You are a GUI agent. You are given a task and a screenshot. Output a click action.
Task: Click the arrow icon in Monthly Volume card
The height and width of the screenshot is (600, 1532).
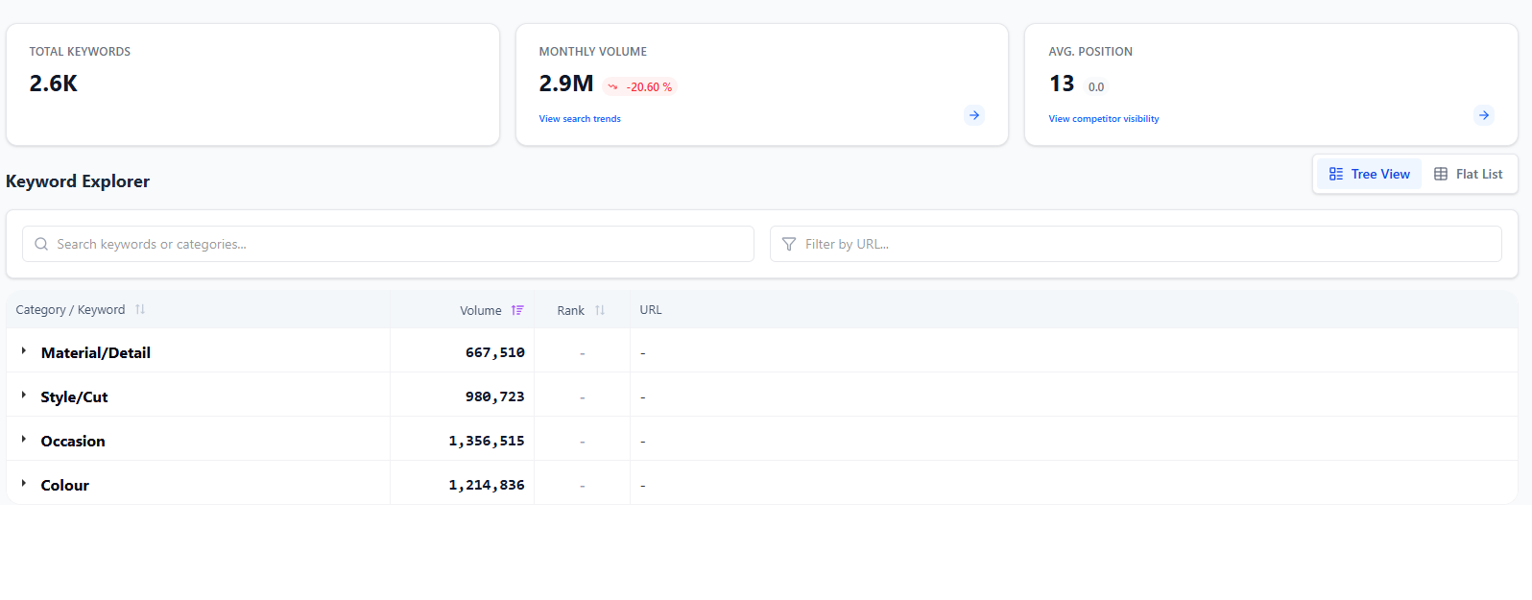(973, 115)
